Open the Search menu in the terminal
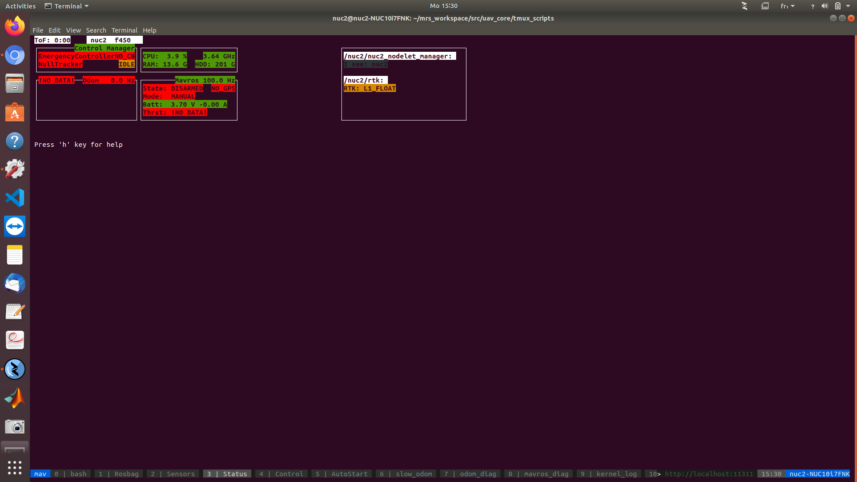 tap(96, 30)
